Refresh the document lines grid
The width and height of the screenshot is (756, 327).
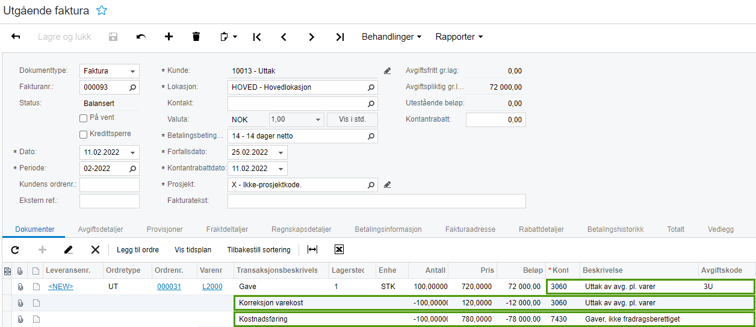15,249
